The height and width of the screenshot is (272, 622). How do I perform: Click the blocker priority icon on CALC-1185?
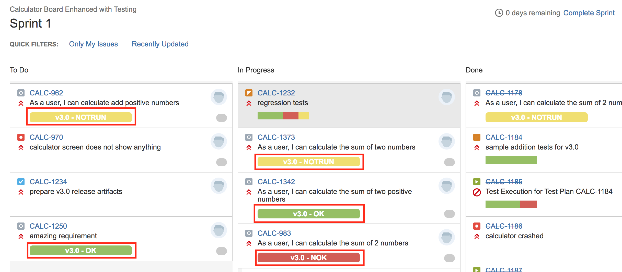[477, 192]
